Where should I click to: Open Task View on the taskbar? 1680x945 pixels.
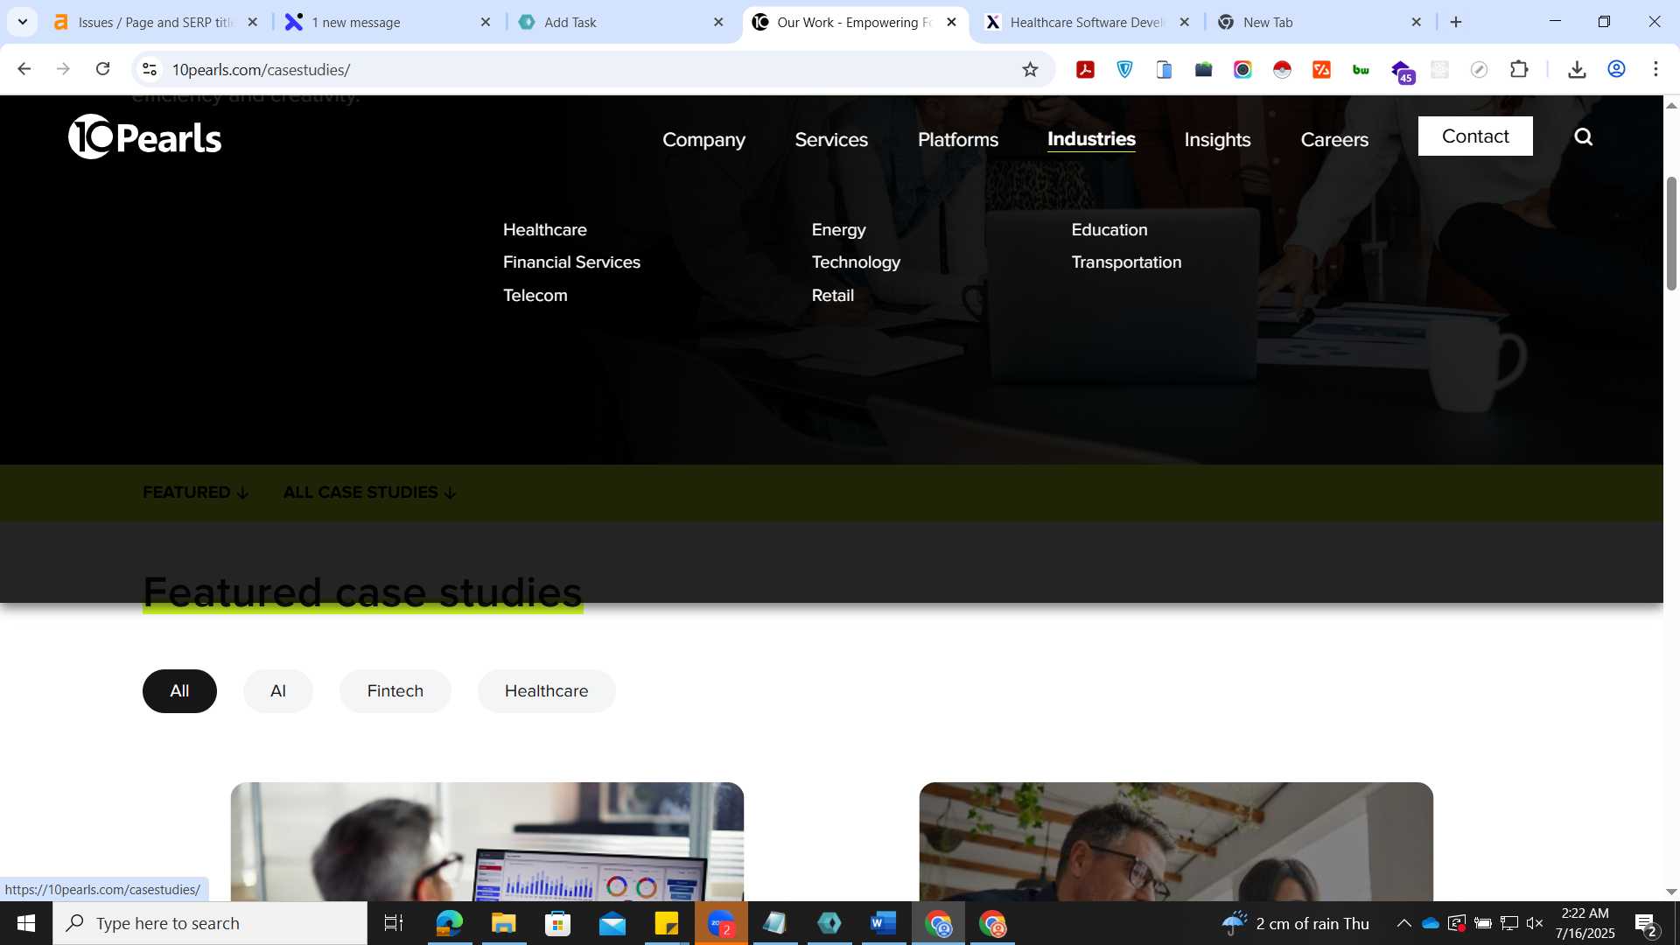point(394,923)
